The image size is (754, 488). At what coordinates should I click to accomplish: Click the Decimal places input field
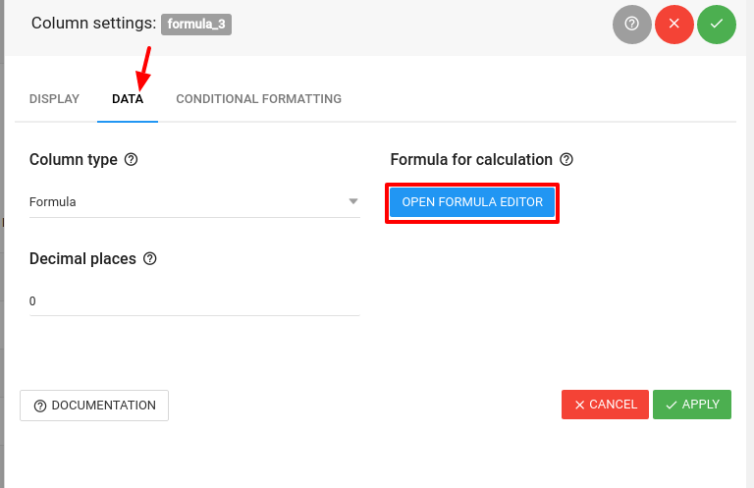[194, 301]
